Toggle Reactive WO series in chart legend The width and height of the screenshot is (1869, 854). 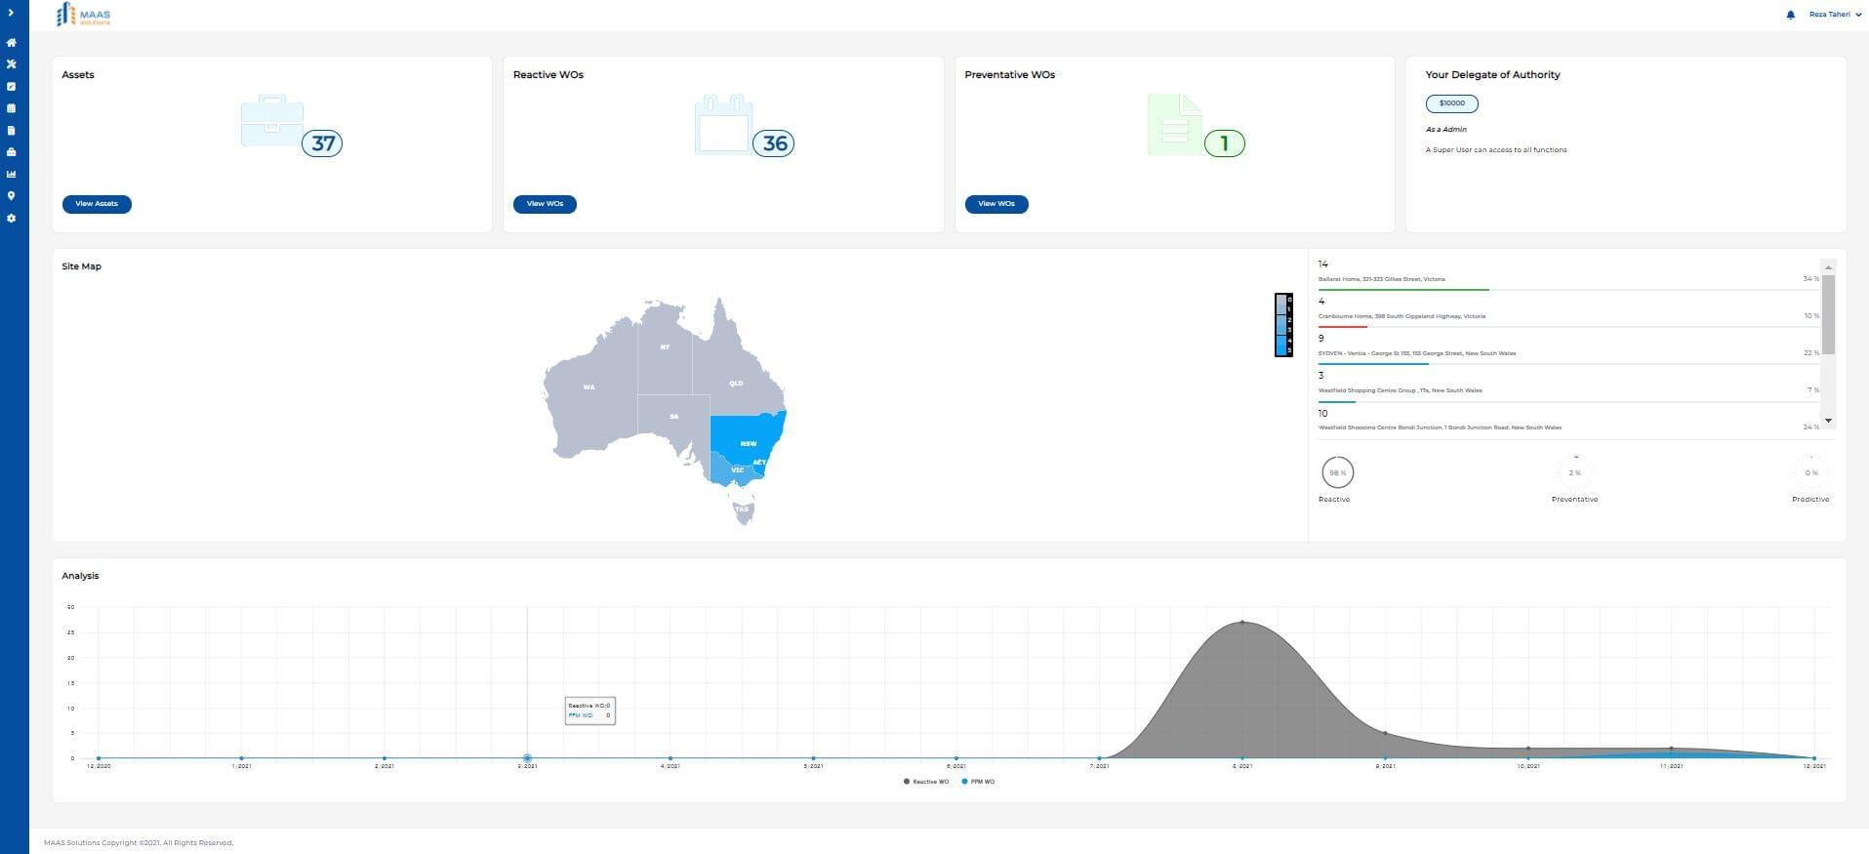click(926, 782)
